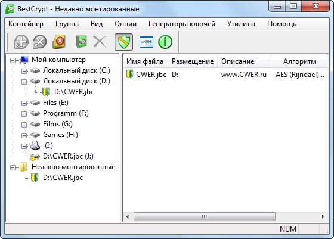Open the Группа menu
Screen dimensions: 334x239
click(x=67, y=24)
